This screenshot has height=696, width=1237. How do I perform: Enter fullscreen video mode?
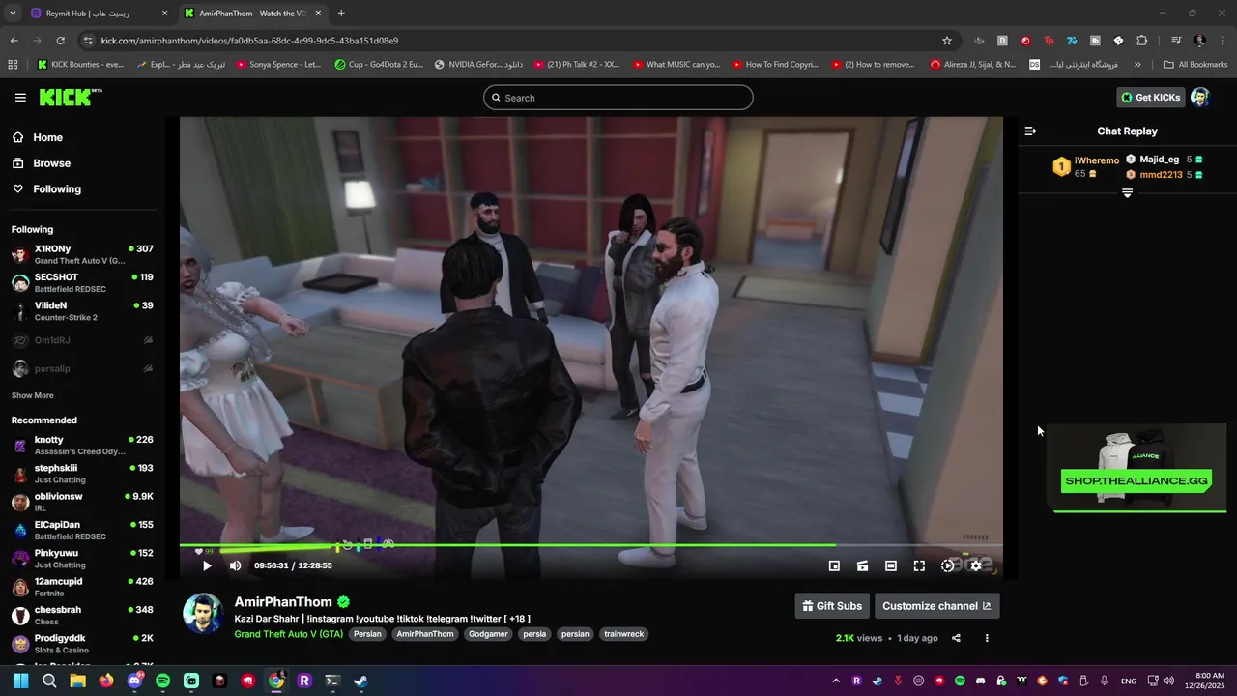point(919,565)
